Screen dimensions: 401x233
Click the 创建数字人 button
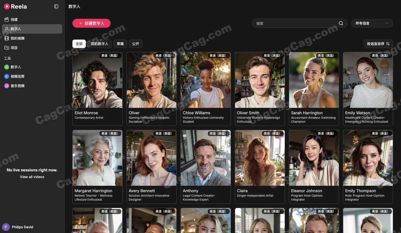91,23
